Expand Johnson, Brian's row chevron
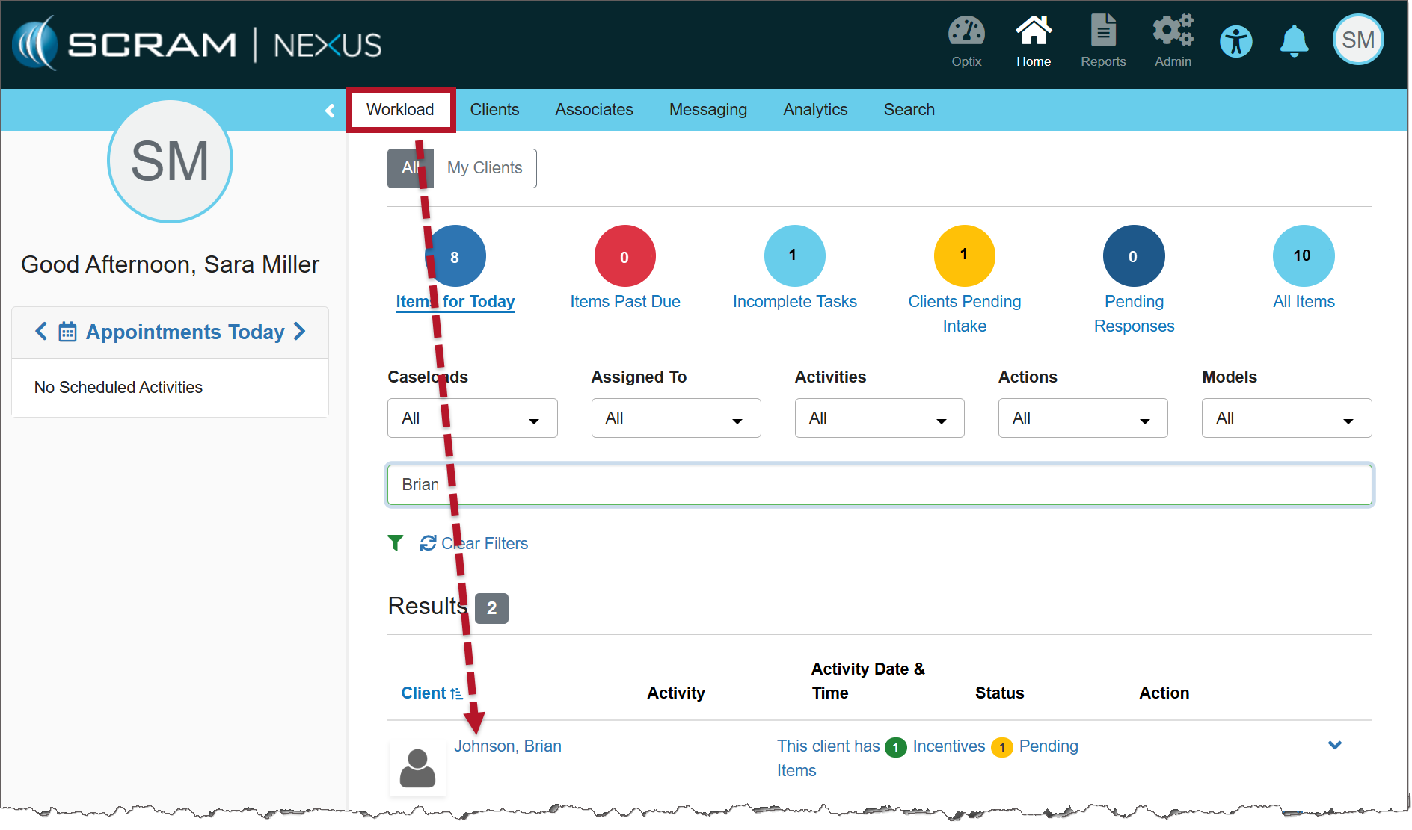Image resolution: width=1412 pixels, height=830 pixels. [x=1335, y=746]
